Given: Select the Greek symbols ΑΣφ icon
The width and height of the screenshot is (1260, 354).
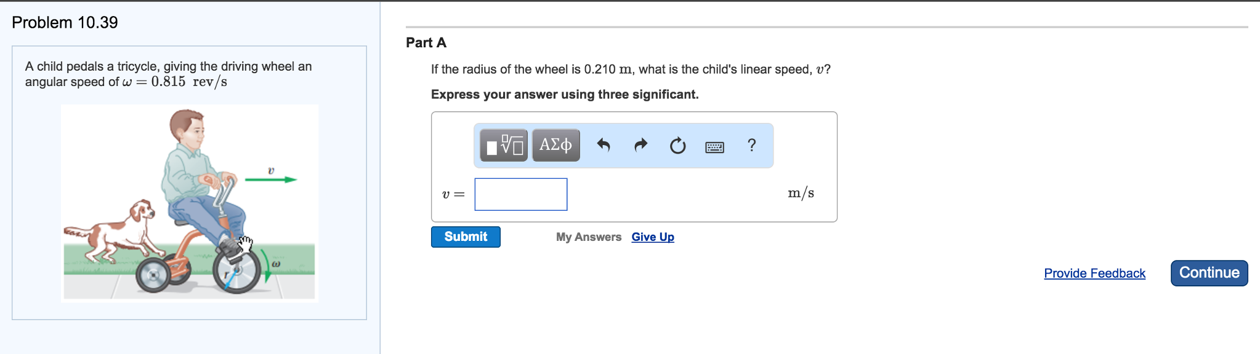Looking at the screenshot, I should 554,146.
